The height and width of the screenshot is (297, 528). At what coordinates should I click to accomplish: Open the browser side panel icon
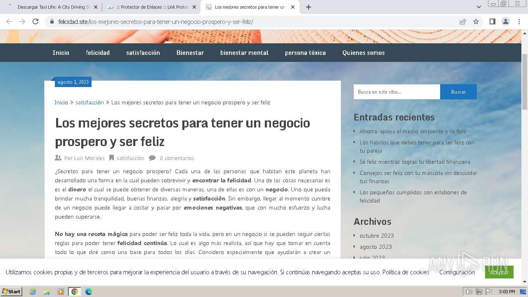(492, 21)
